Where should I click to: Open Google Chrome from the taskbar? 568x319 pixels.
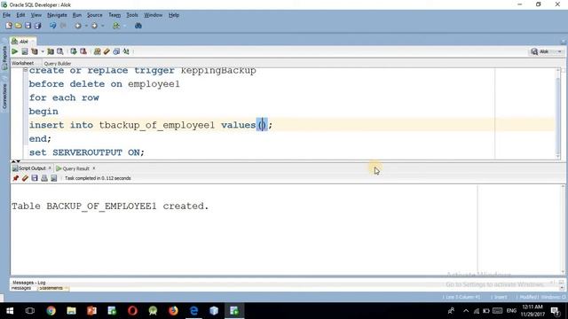51,311
